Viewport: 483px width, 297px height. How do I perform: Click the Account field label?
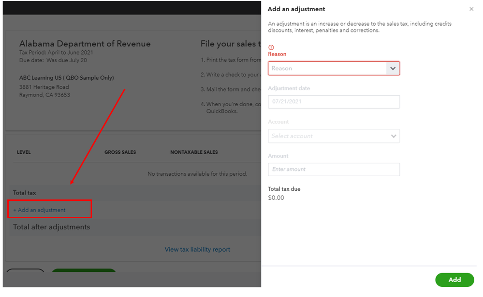point(278,122)
